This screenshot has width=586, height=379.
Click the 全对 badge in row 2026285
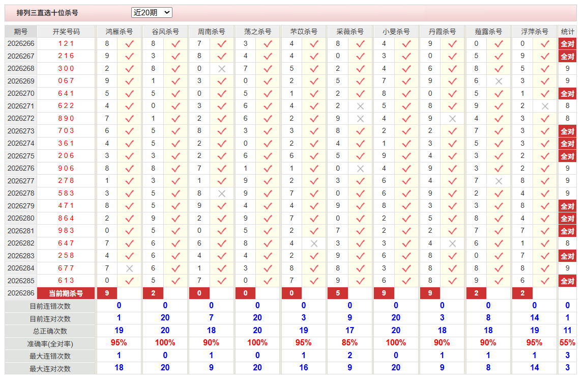[567, 281]
